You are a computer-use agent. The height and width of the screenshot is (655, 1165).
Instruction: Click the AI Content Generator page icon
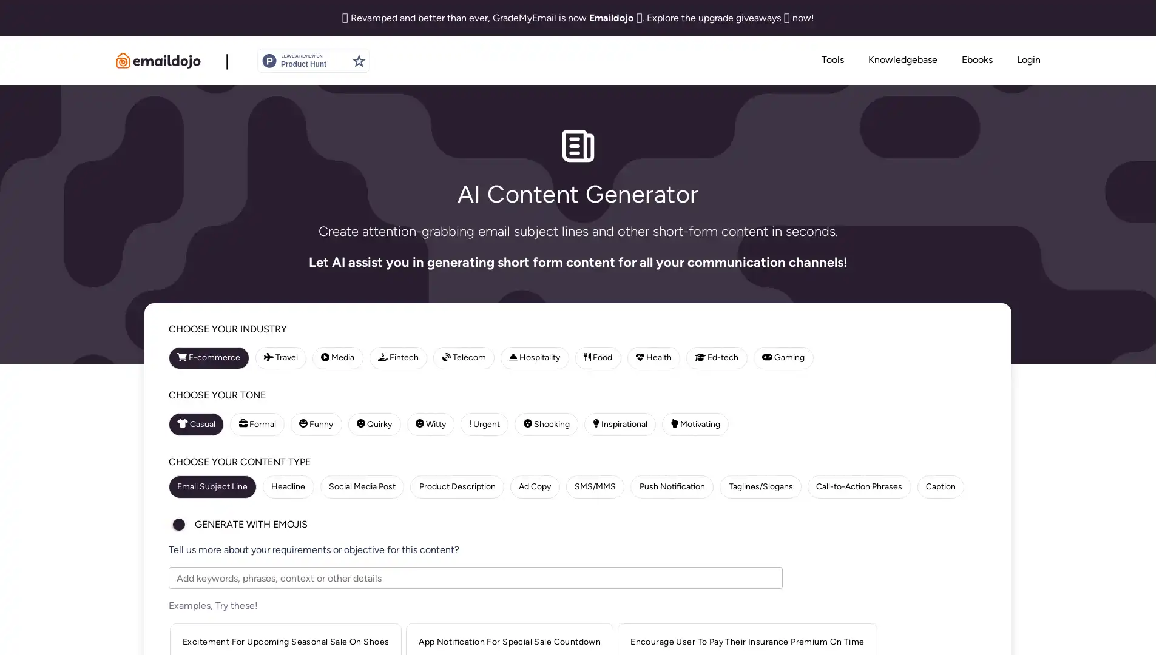coord(578,146)
